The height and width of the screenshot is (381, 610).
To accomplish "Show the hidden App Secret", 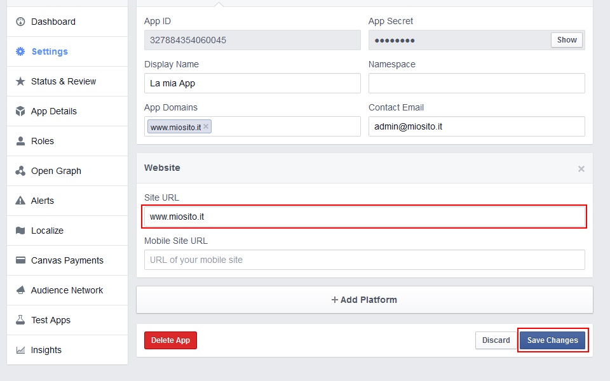I will (567, 40).
